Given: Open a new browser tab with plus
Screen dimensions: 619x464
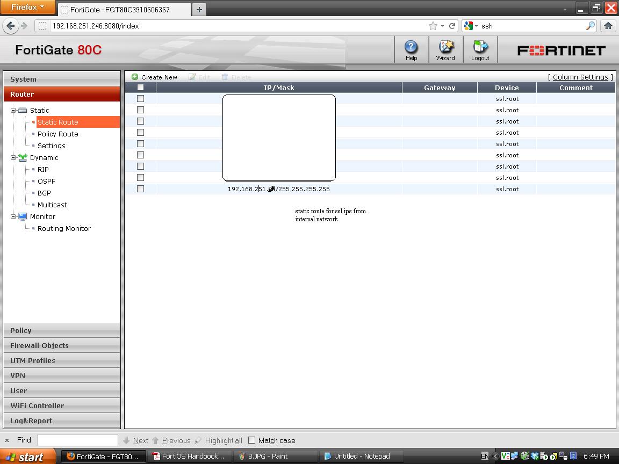Looking at the screenshot, I should coord(199,10).
